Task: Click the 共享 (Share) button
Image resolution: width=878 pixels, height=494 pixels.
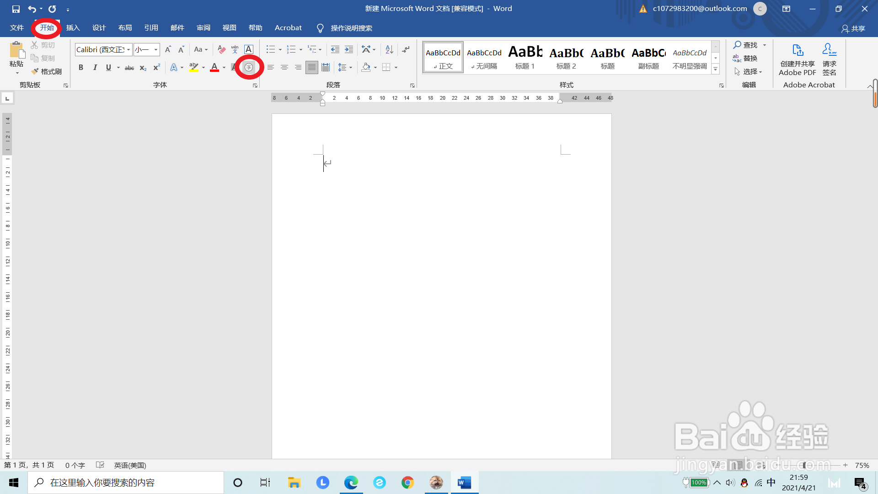Action: coord(853,28)
